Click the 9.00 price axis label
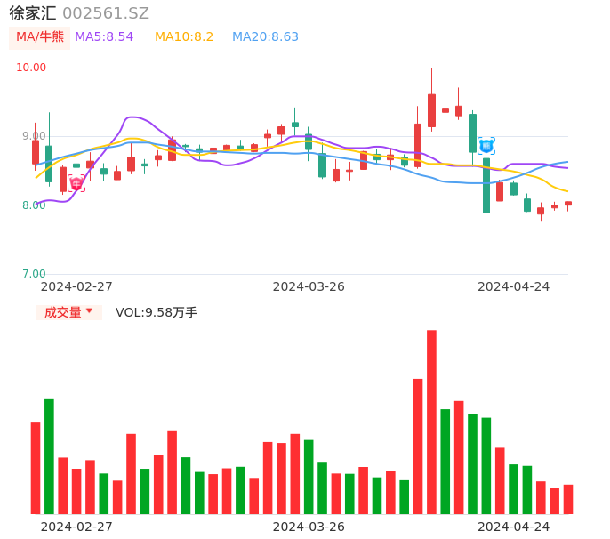610x539 pixels. pos(34,136)
